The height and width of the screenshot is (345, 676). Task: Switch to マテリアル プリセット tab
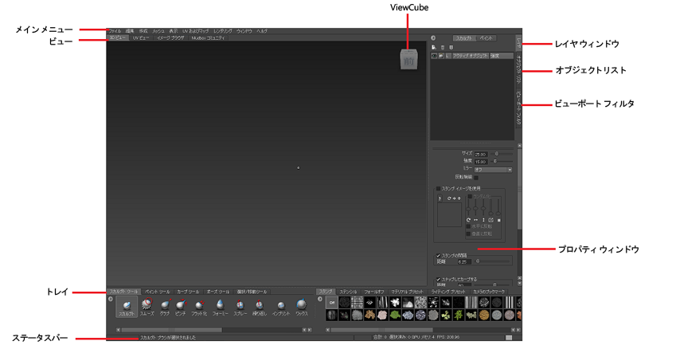pos(408,292)
